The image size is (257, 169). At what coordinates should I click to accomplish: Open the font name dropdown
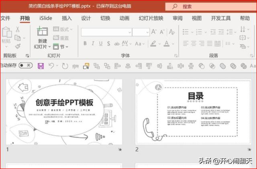pos(107,32)
